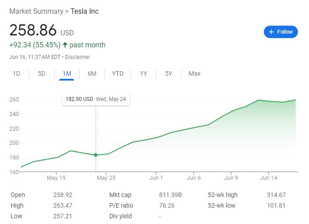Select the 1M chart tab

click(x=67, y=73)
